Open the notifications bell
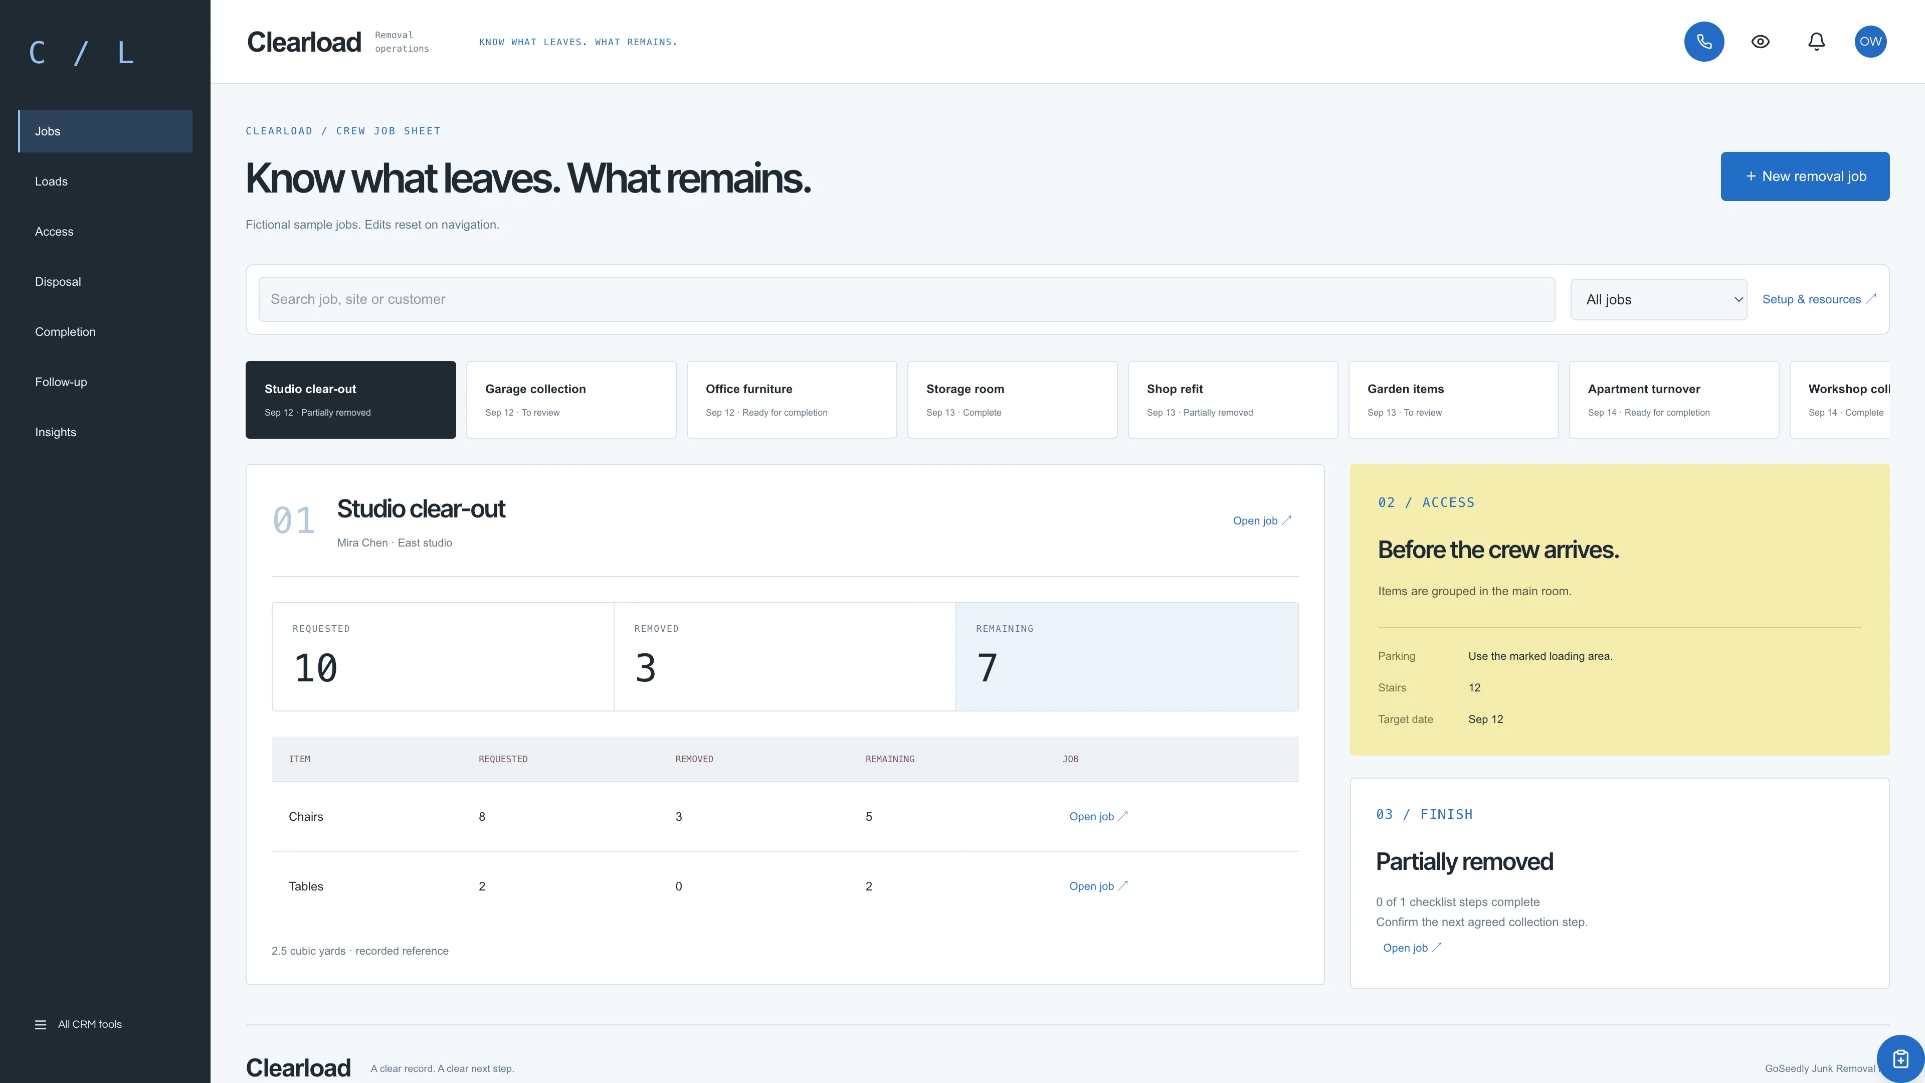Viewport: 1925px width, 1083px height. coord(1816,42)
